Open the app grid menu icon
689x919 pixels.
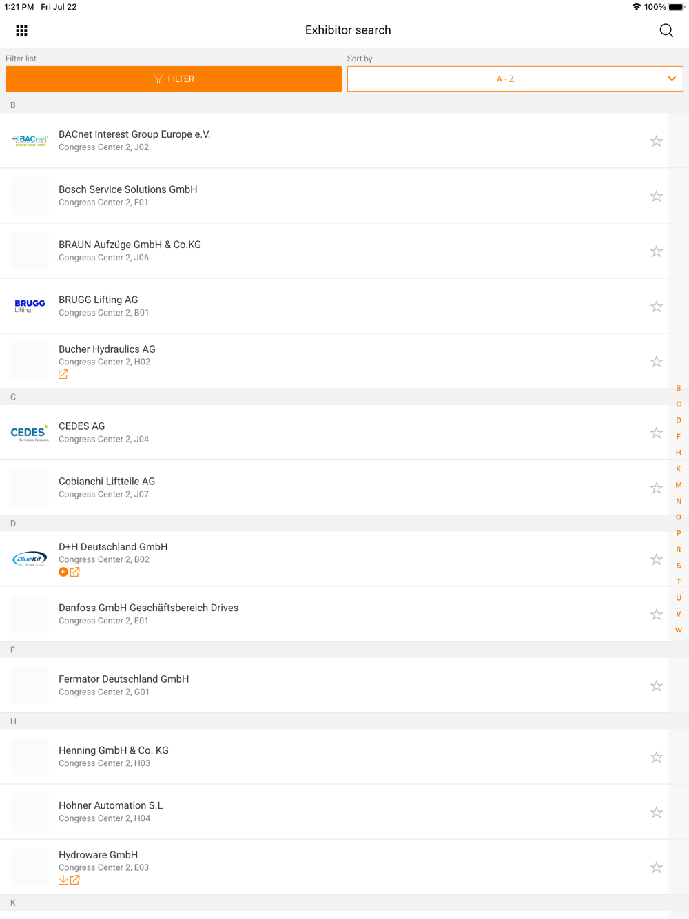pyautogui.click(x=22, y=30)
